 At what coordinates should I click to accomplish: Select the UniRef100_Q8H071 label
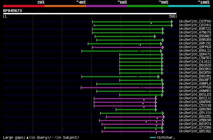click(195, 55)
